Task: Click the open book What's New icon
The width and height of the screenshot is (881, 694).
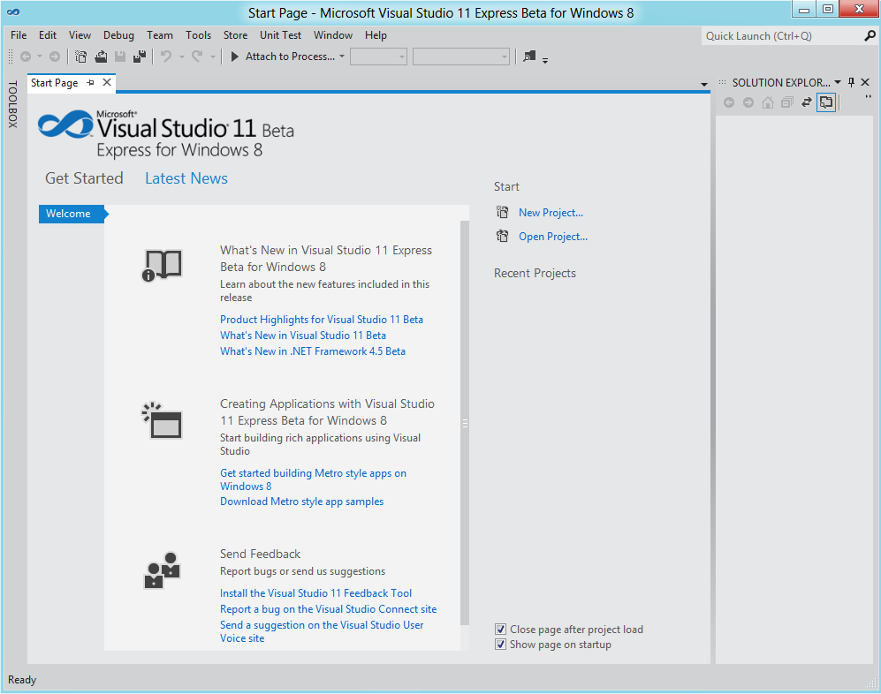Action: pos(162,265)
